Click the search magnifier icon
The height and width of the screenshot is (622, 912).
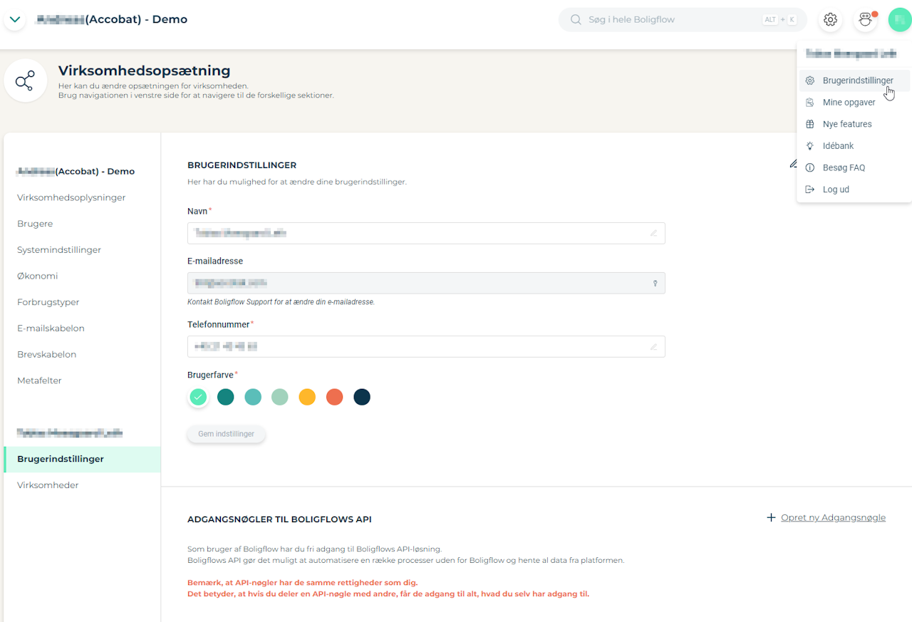(576, 20)
